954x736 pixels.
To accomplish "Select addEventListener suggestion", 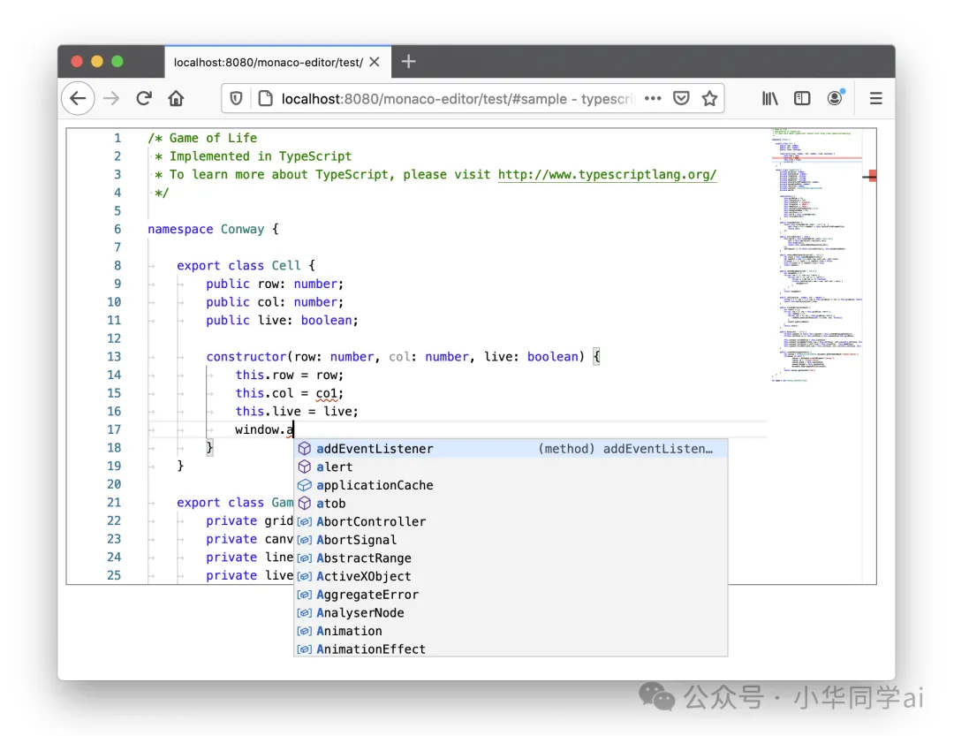I will (511, 449).
